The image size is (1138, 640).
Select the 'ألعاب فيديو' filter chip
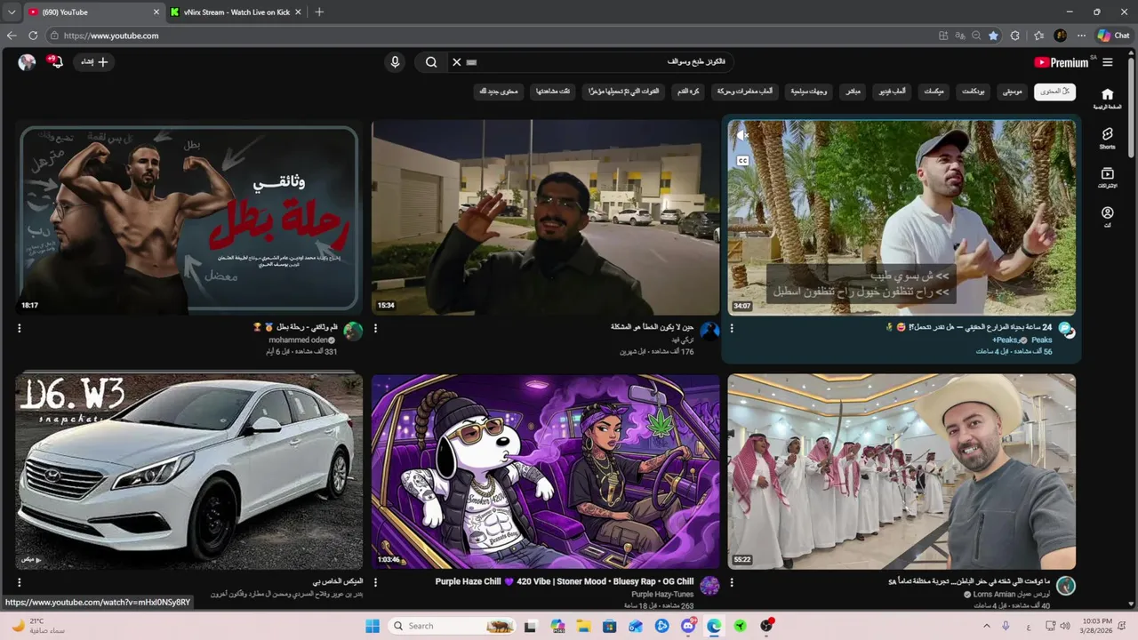click(892, 92)
